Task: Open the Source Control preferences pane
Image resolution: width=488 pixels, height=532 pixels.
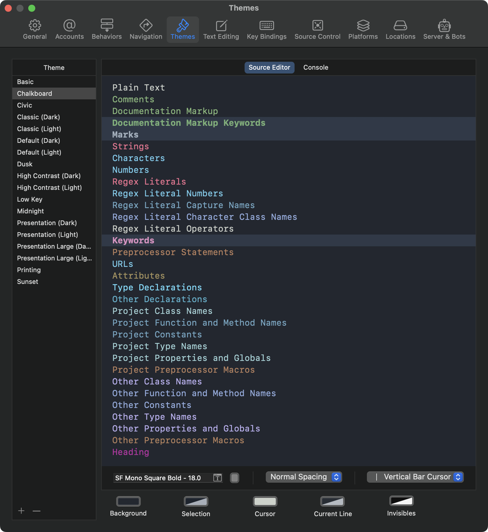Action: (317, 30)
